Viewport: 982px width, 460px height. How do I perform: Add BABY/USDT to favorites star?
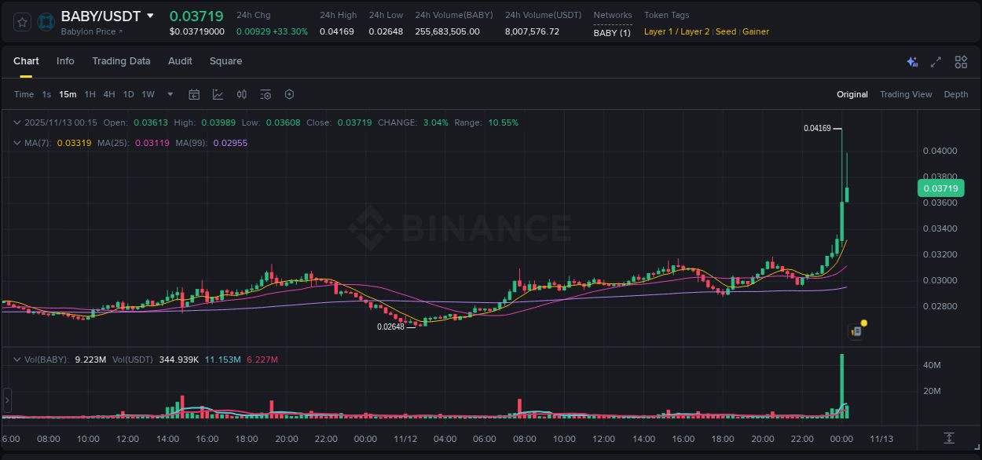(21, 21)
